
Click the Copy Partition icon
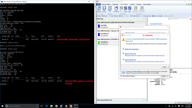click(x=104, y=9)
